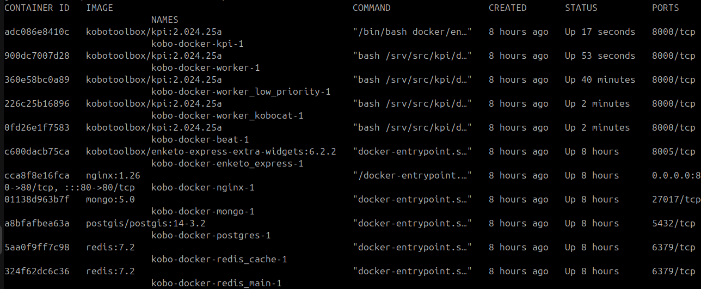Click the "Up 17 seconds" status
This screenshot has height=289, width=701.
(x=600, y=32)
